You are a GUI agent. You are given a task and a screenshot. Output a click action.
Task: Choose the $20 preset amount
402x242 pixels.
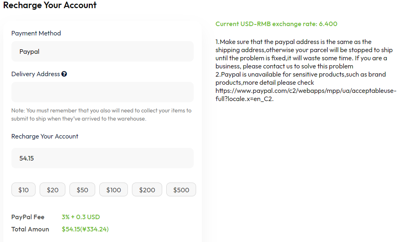pyautogui.click(x=53, y=189)
